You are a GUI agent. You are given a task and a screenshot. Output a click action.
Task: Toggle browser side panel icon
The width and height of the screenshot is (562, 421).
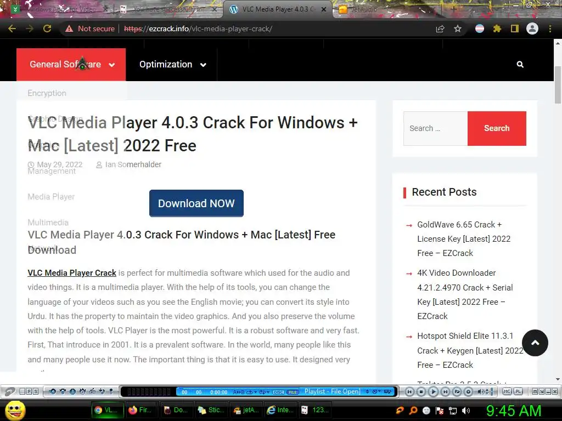tap(515, 29)
